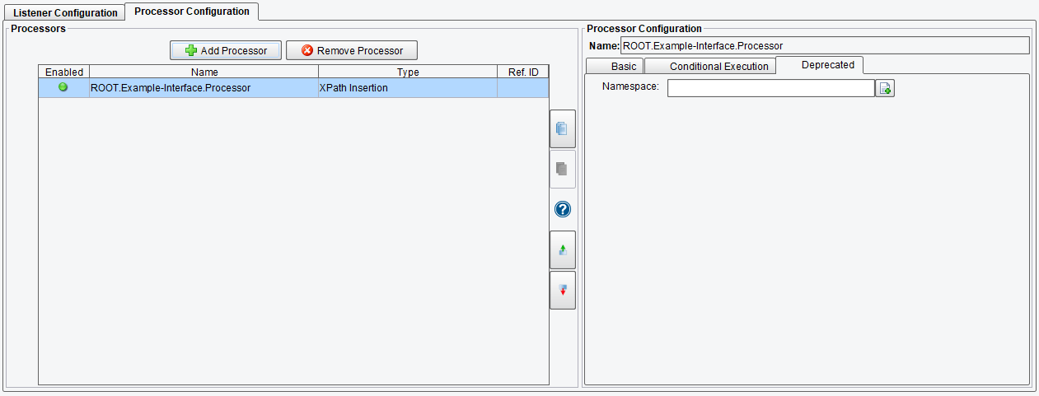1039x396 pixels.
Task: Move processor up with green arrow button
Action: 563,249
